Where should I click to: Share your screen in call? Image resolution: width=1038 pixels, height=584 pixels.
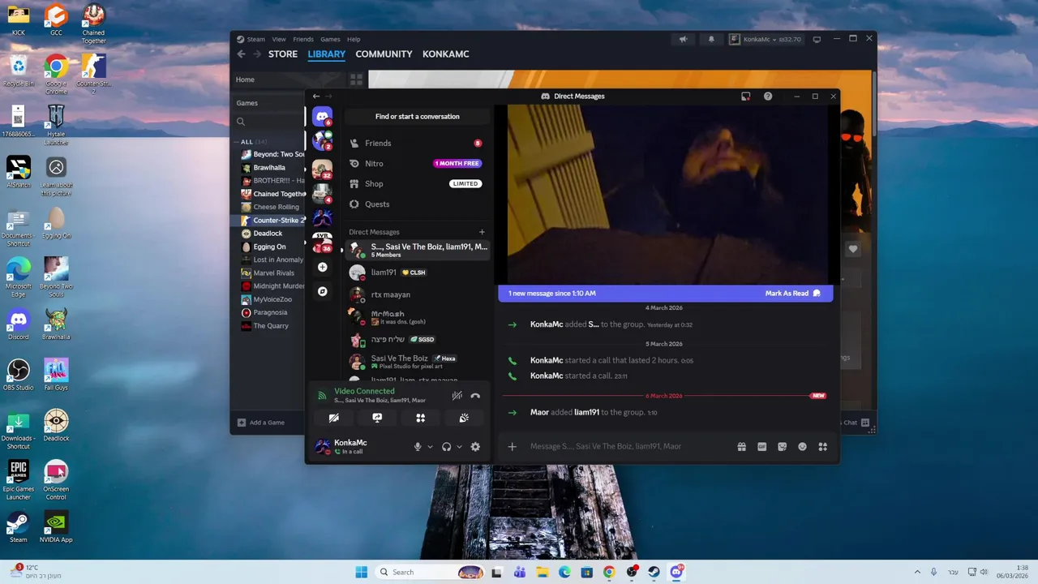pyautogui.click(x=377, y=418)
